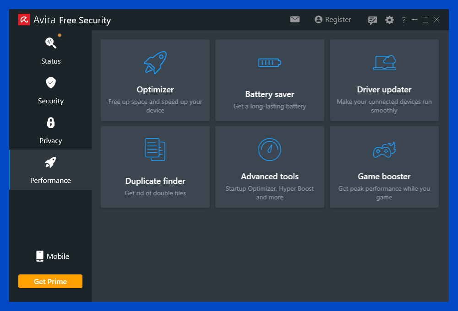Viewport: 458px width, 311px height.
Task: Open settings with the gear icon
Action: click(x=389, y=20)
